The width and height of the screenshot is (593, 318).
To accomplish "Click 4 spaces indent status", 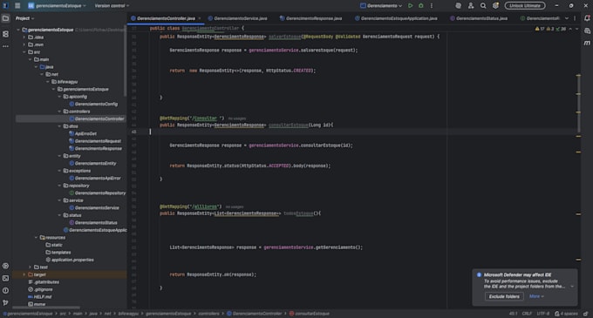I will tap(567, 314).
